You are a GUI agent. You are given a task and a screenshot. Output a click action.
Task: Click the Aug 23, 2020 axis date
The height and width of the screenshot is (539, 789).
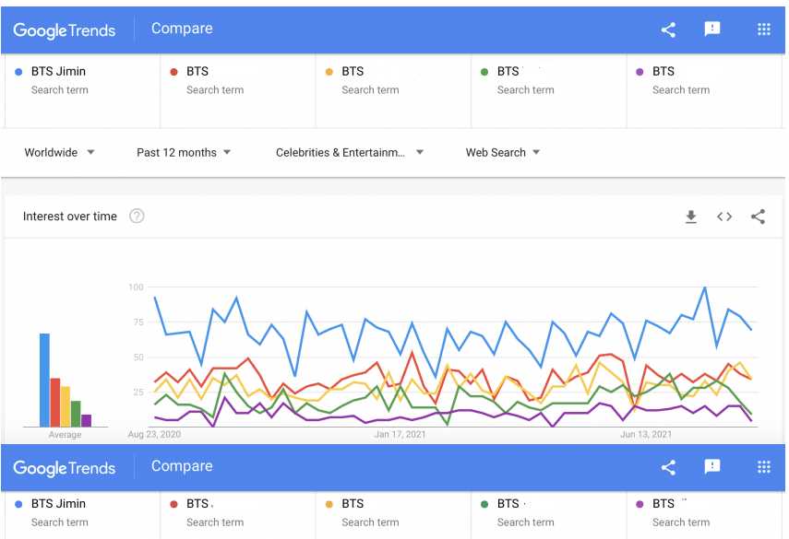coord(154,434)
